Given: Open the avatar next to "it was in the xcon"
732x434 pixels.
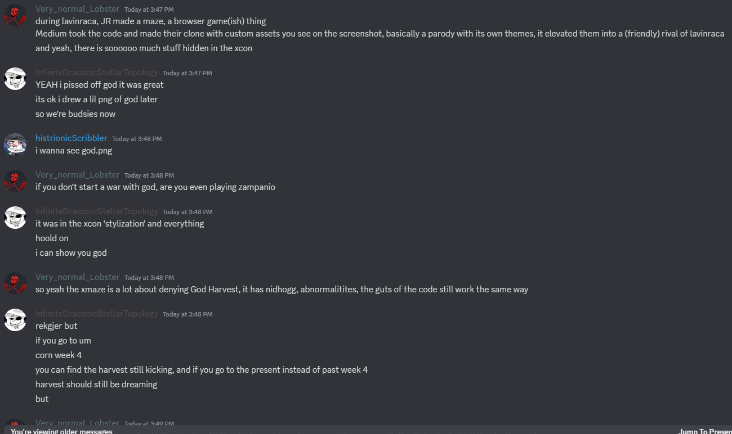Looking at the screenshot, I should (15, 218).
